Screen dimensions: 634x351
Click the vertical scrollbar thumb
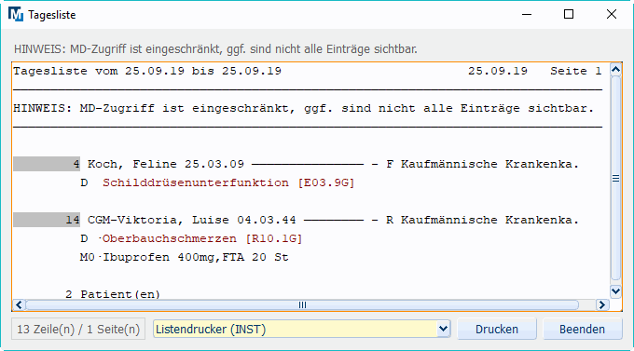(615, 178)
